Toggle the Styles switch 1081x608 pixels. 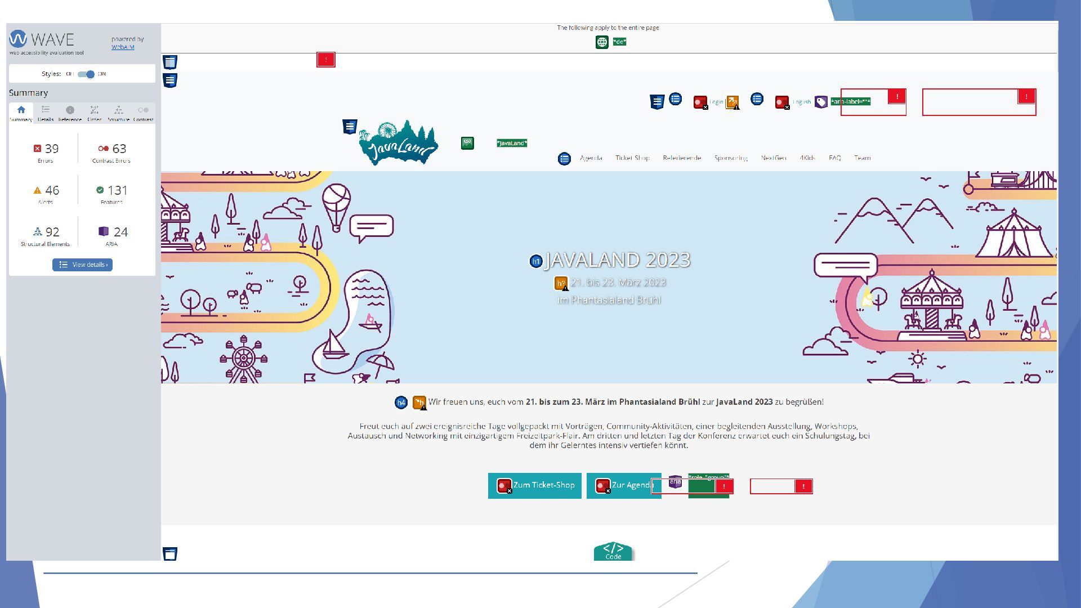(x=86, y=74)
